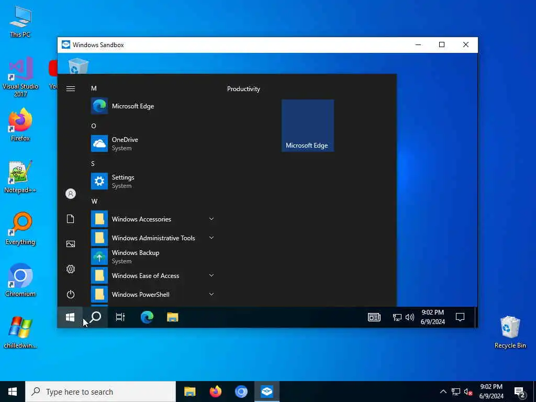Open Firefox on host taskbar
Screen dimensions: 536x402
click(215, 392)
